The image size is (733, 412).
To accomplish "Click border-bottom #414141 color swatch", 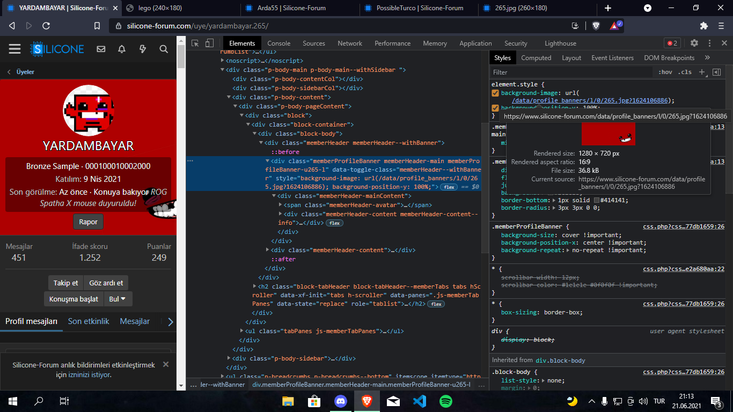I will tap(597, 200).
